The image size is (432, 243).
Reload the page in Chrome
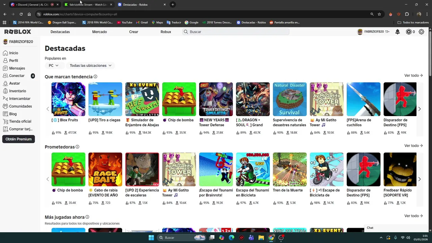pos(21,14)
